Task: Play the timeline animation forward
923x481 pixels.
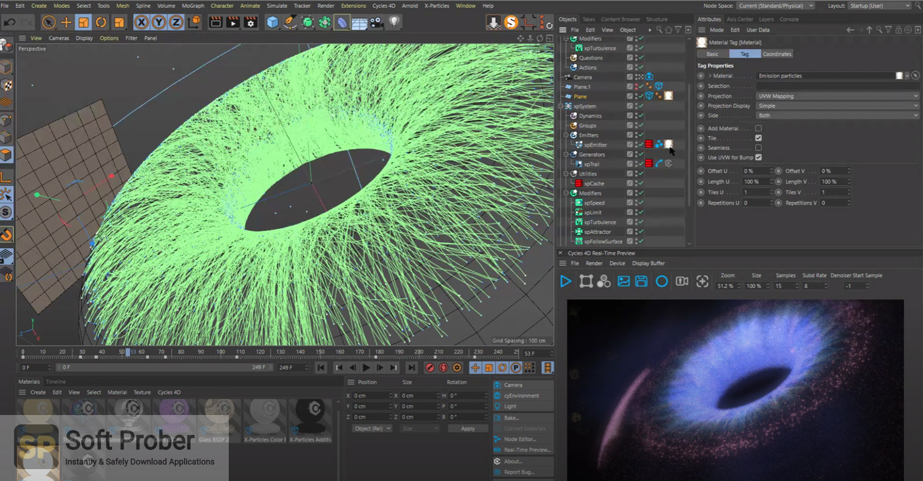Action: click(367, 368)
